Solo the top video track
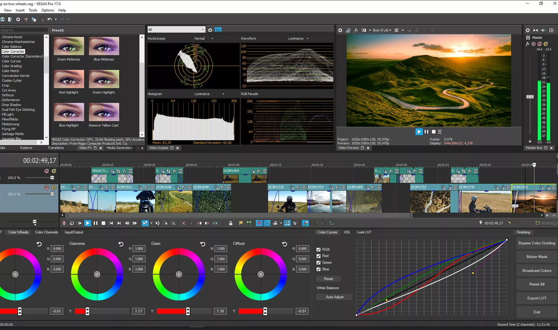The width and height of the screenshot is (558, 330). 53,171
